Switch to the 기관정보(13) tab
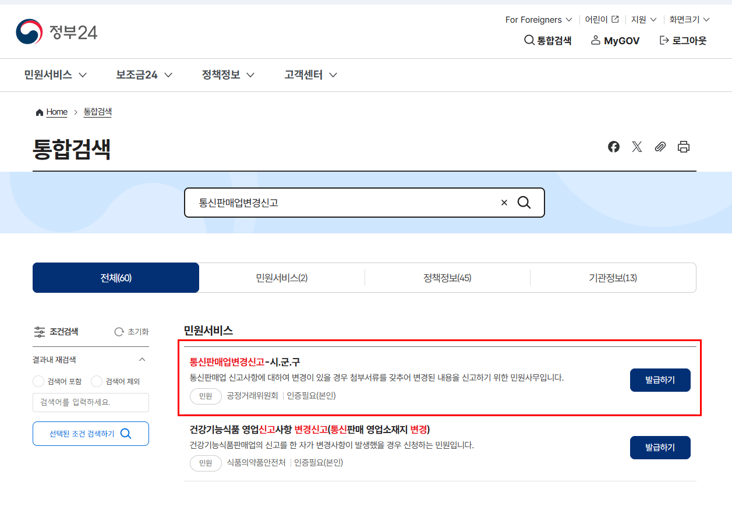The width and height of the screenshot is (732, 514). coord(613,278)
